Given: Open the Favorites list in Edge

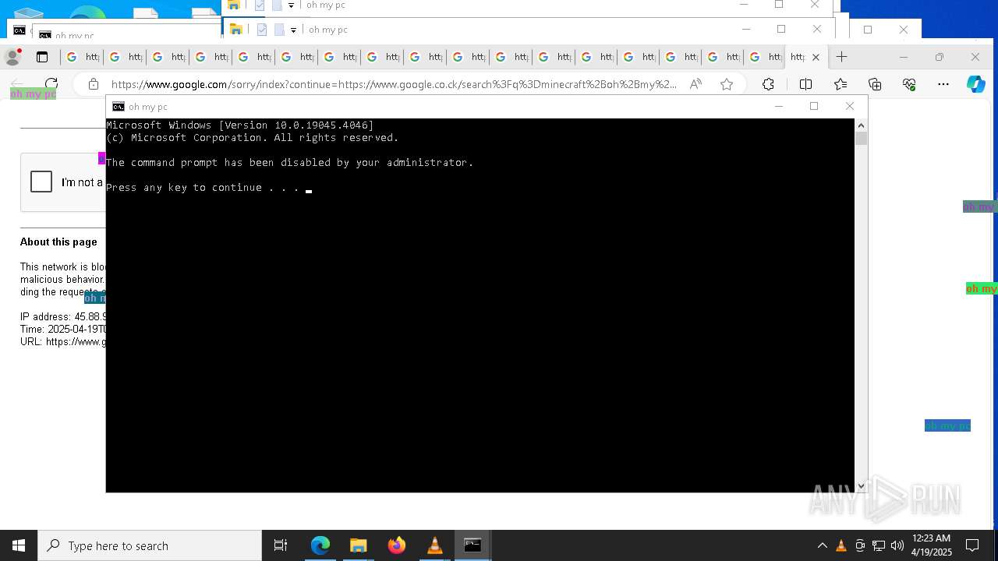Looking at the screenshot, I should (841, 84).
